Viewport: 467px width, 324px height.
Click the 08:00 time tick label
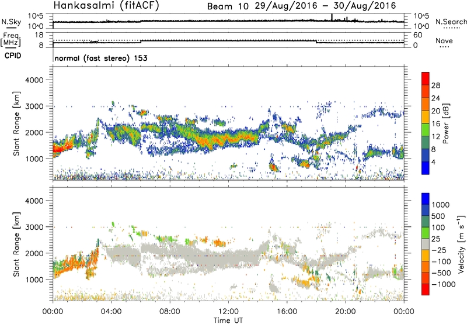click(x=170, y=312)
